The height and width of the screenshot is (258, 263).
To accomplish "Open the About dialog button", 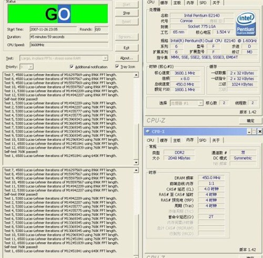I will (127, 58).
